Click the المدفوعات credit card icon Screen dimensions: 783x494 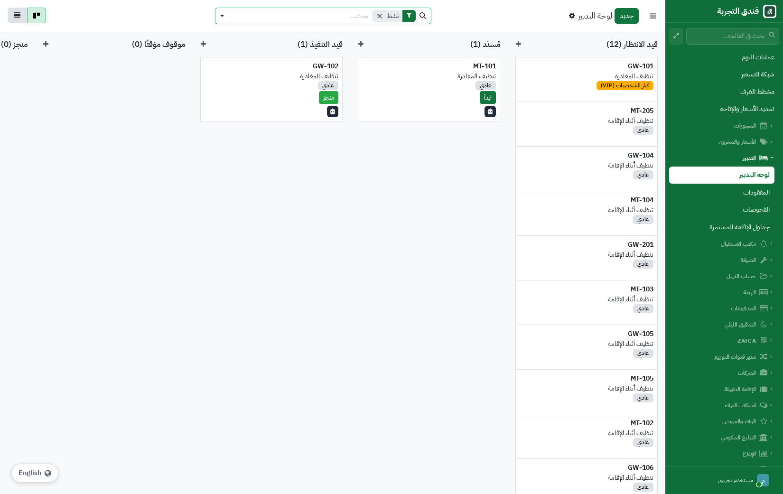click(x=764, y=308)
